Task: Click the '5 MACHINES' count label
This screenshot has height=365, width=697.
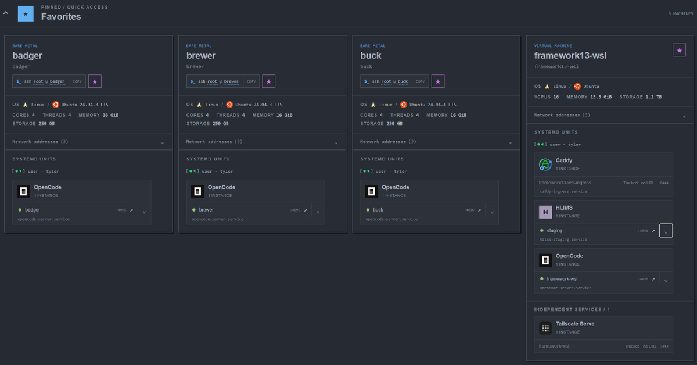Action: [680, 13]
